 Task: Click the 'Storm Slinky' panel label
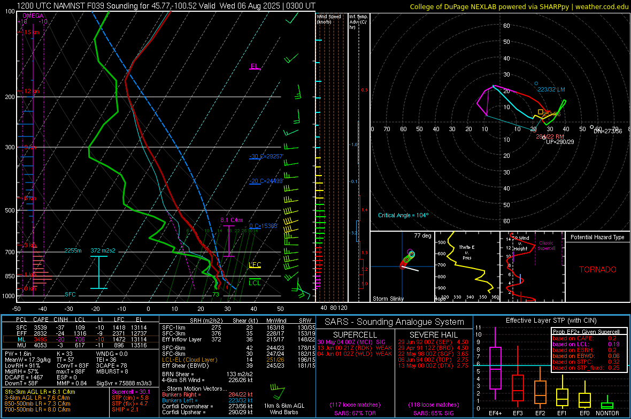click(x=388, y=299)
